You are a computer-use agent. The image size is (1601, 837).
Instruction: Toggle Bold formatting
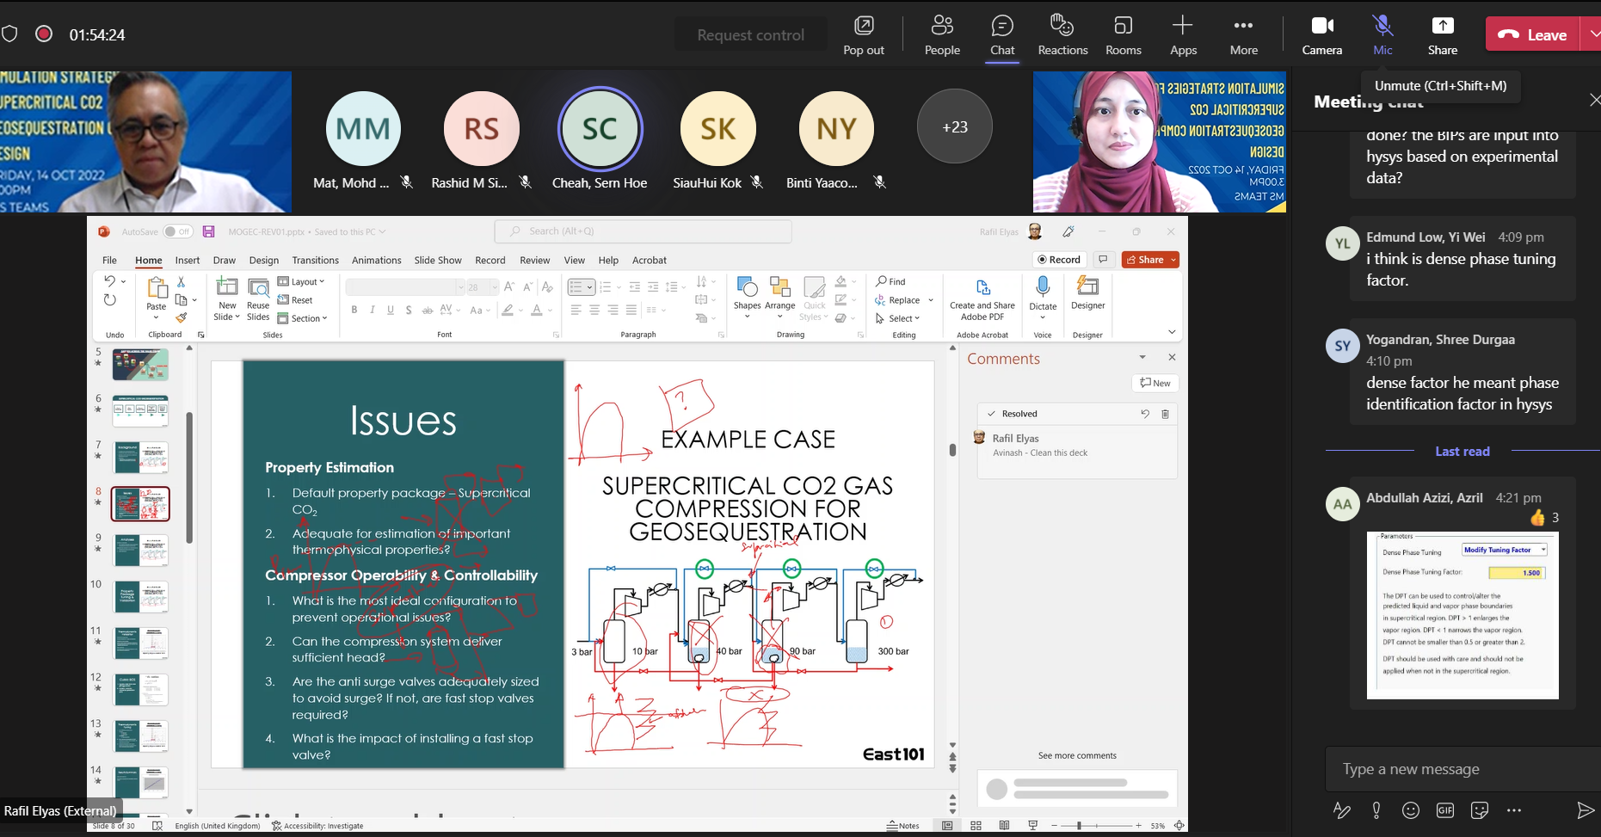(354, 310)
